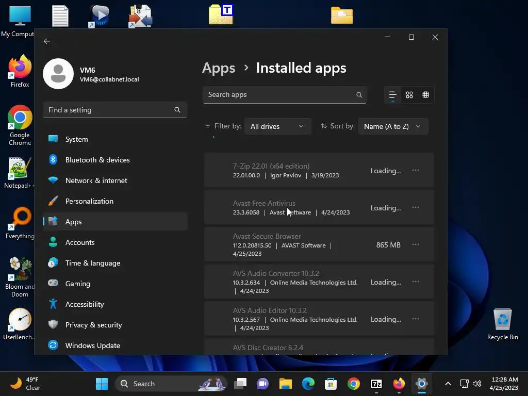
Task: Open Microsoft Store from taskbar
Action: 331,384
